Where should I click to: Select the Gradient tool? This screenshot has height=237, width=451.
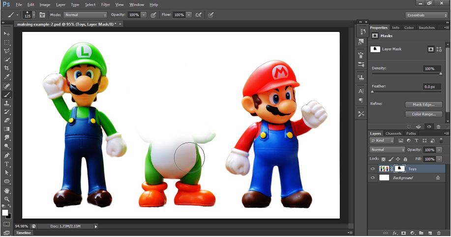pyautogui.click(x=6, y=129)
